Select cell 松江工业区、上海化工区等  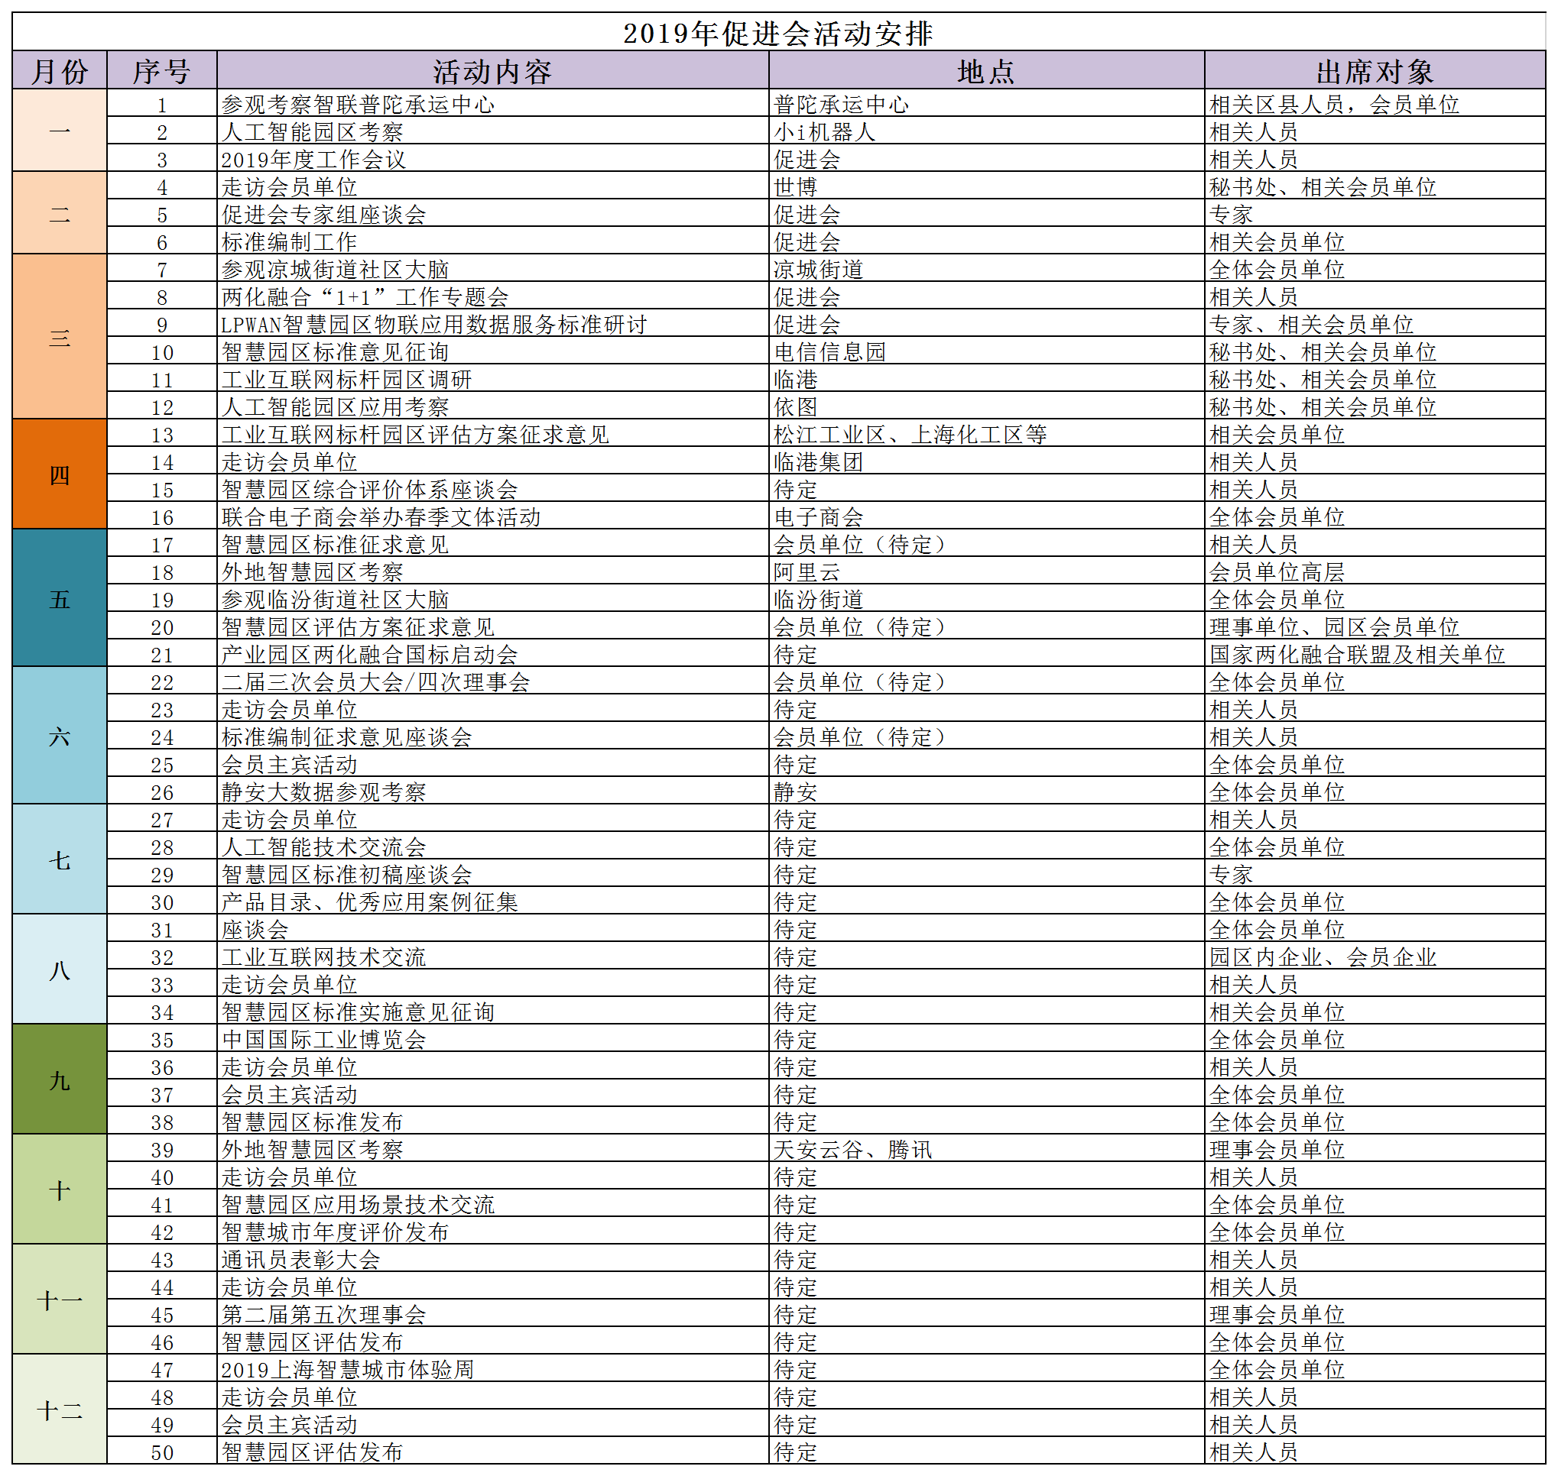(x=986, y=433)
